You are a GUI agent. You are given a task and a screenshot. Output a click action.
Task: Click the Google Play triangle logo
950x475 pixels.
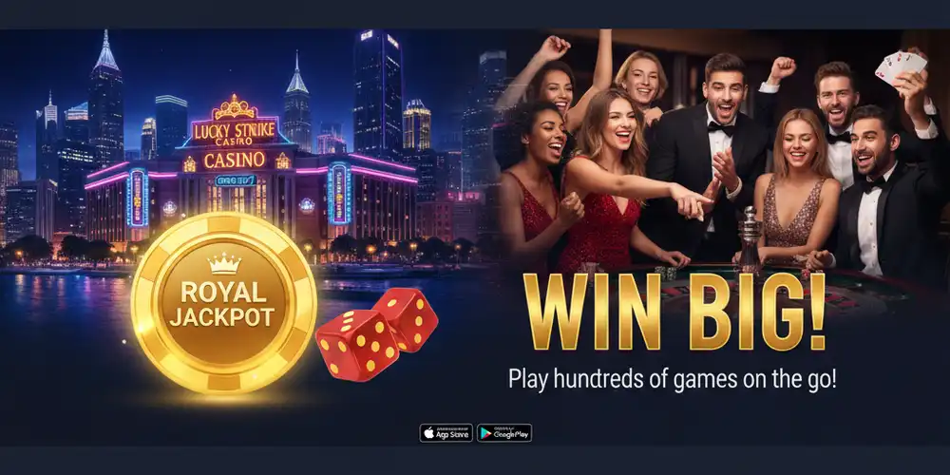[484, 432]
